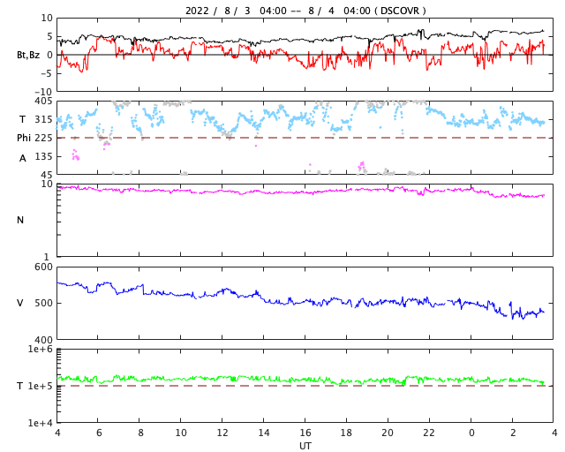Click the 18 hour label on UT axis
Image resolution: width=565 pixels, height=452 pixels.
(346, 433)
